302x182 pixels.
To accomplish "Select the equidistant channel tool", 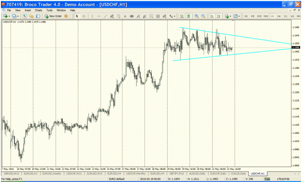I will point(112,16).
